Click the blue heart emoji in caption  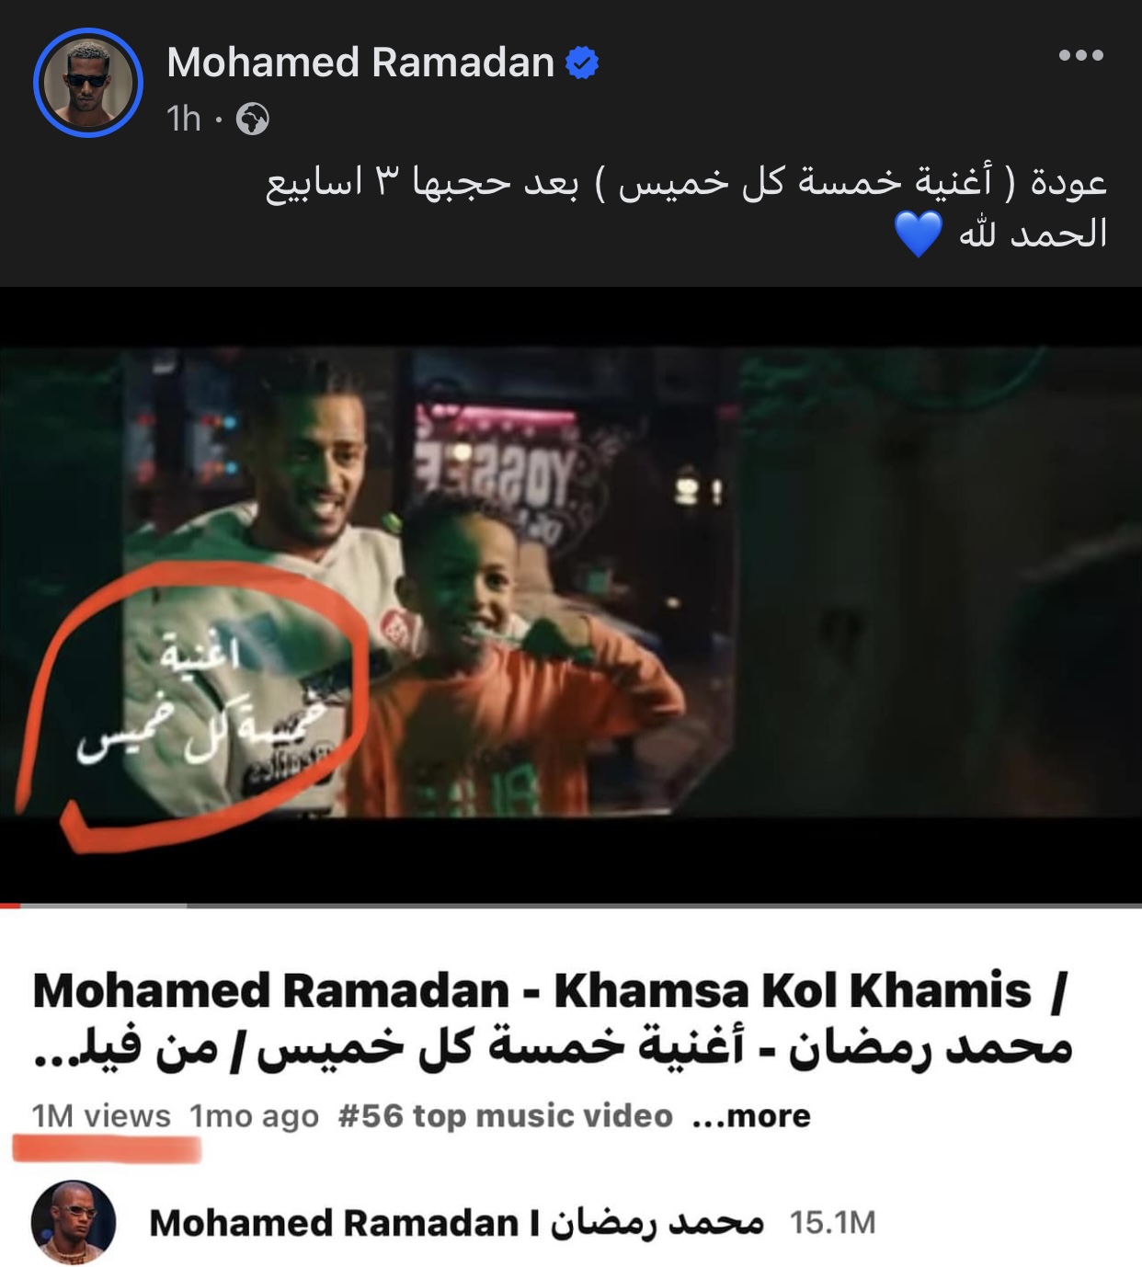[x=919, y=234]
